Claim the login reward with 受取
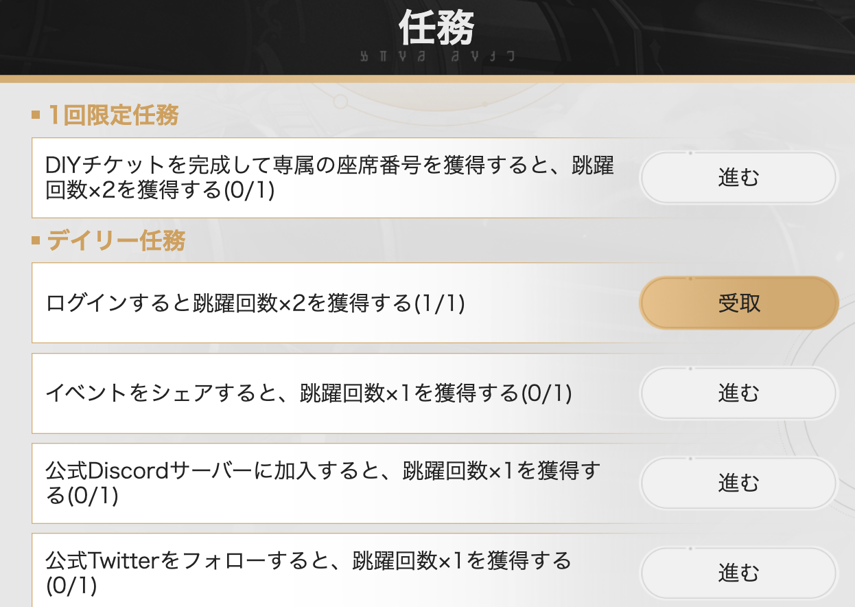This screenshot has width=855, height=607. pyautogui.click(x=738, y=303)
